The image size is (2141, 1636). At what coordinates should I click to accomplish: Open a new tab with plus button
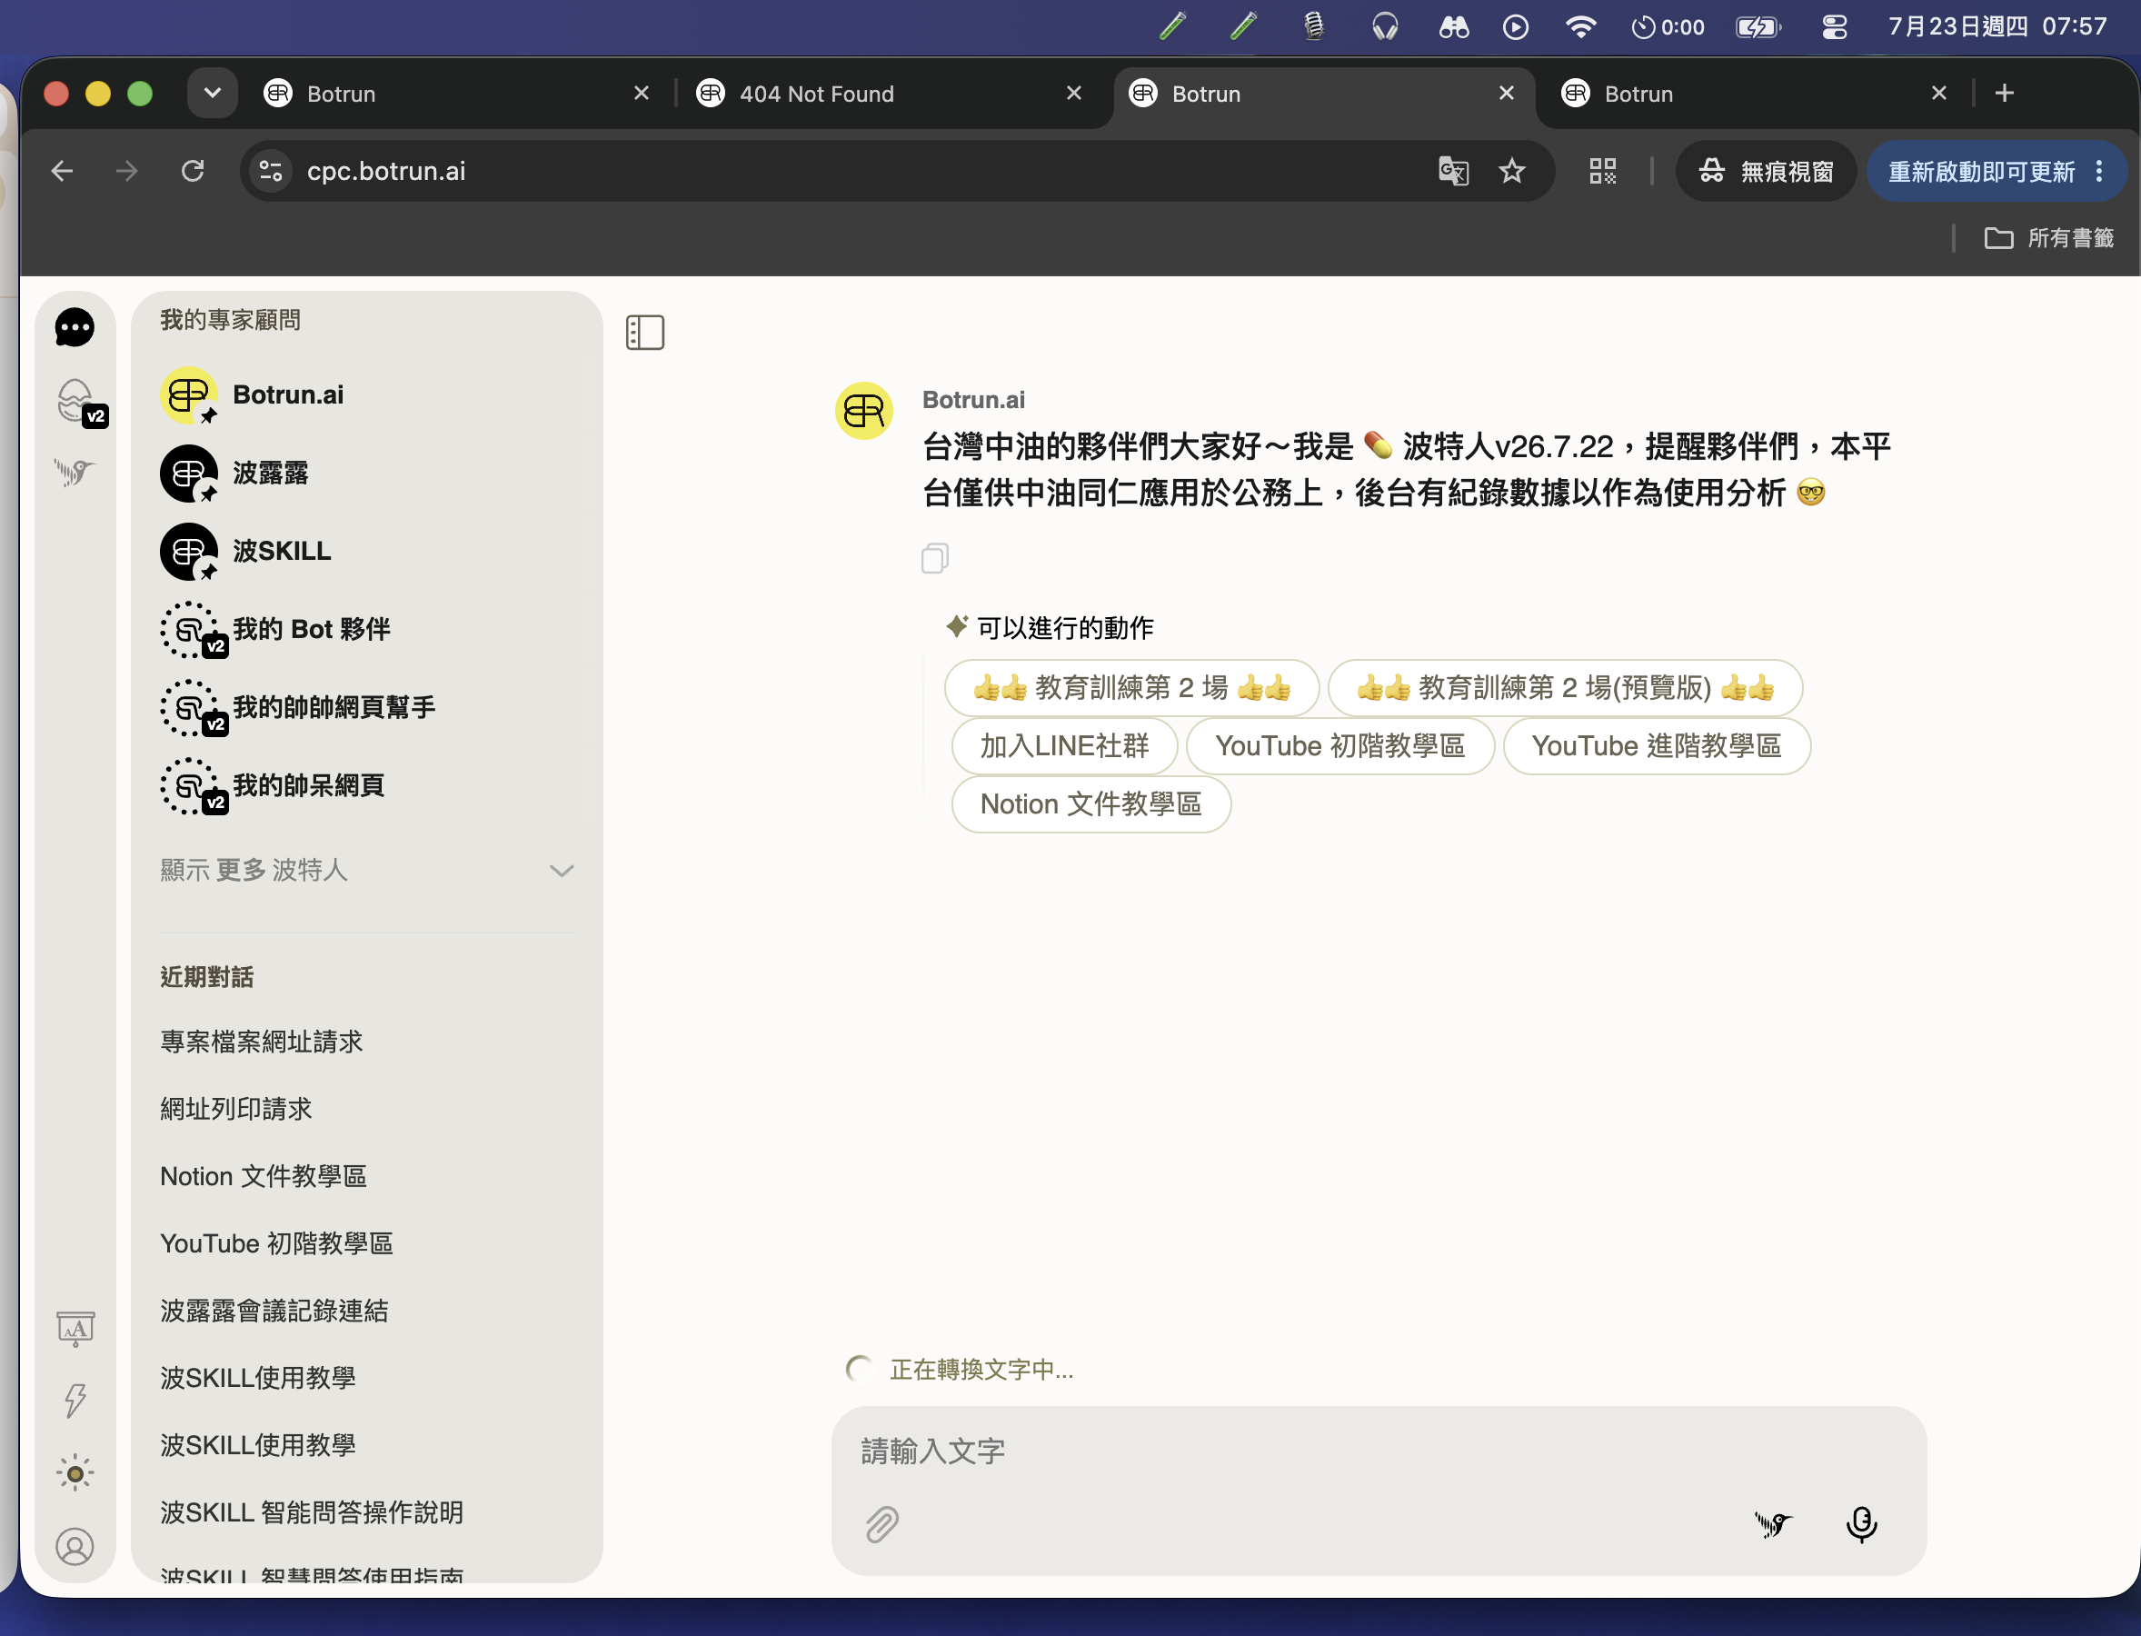coord(2004,94)
